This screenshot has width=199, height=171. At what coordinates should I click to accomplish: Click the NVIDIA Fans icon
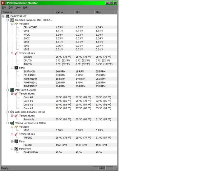click(x=16, y=141)
